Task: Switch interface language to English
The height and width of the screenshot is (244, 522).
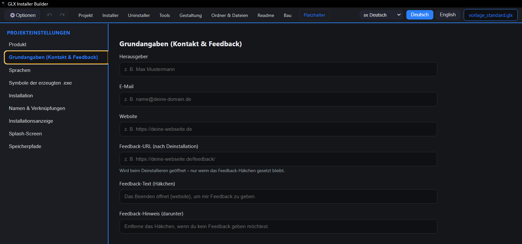Action: point(448,15)
